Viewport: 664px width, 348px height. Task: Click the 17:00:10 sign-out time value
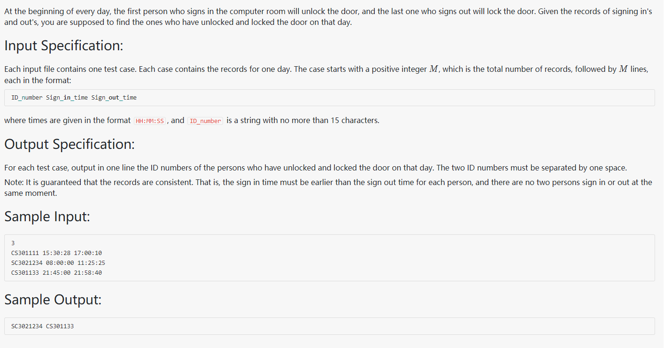(x=88, y=253)
